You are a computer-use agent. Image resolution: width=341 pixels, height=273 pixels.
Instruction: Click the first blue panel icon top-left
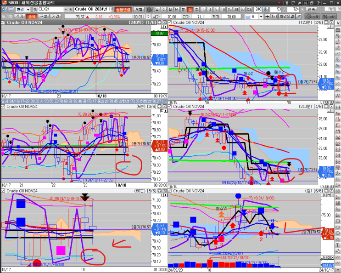[x=4, y=10]
